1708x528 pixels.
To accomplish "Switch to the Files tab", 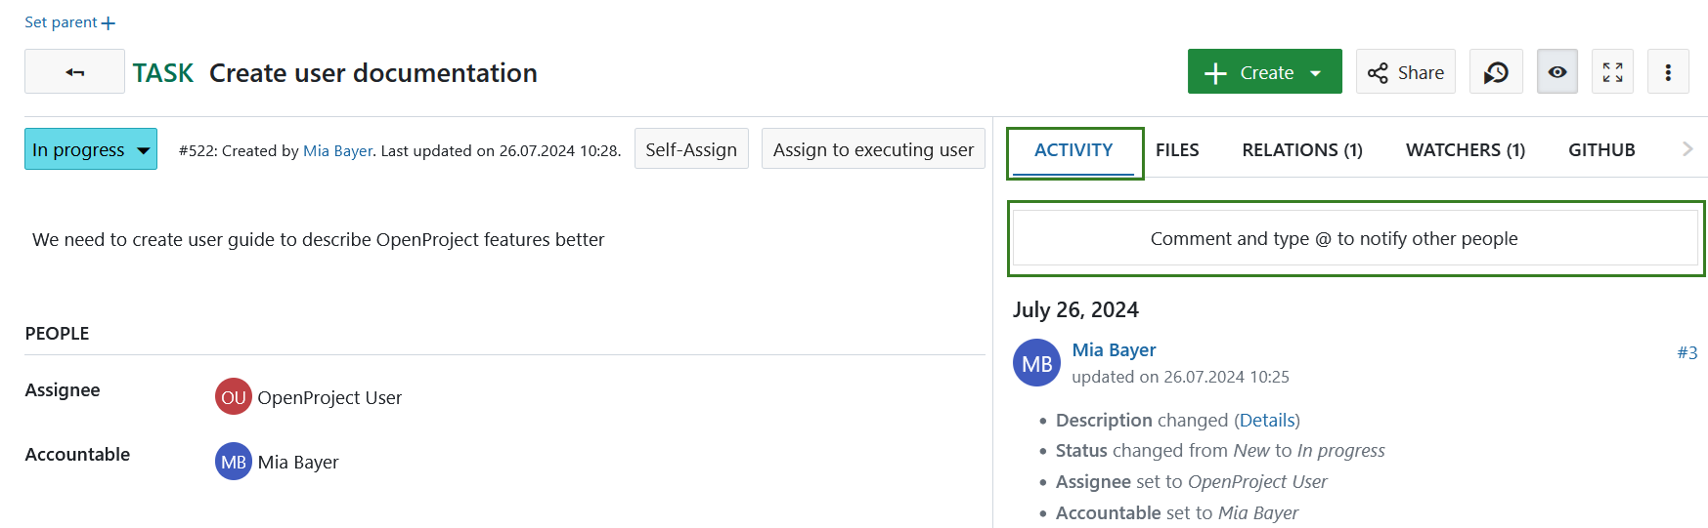I will (1176, 150).
